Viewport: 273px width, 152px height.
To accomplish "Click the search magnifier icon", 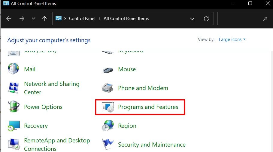I will (x=265, y=19).
